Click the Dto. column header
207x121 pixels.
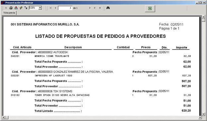pyautogui.click(x=165, y=48)
